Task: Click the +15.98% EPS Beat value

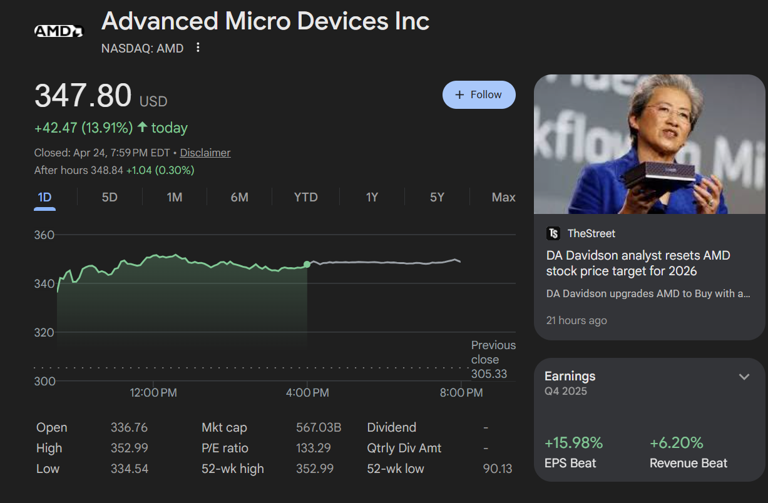Action: pyautogui.click(x=573, y=443)
